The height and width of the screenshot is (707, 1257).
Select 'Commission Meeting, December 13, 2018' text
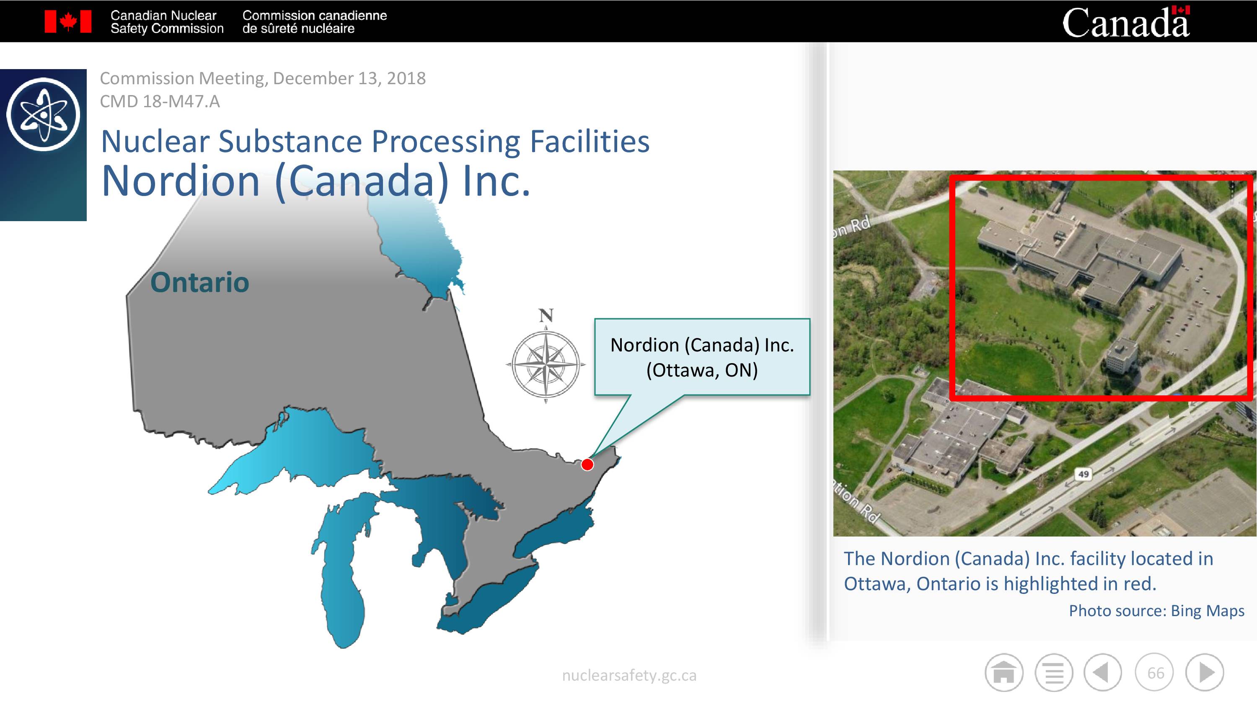[x=263, y=78]
